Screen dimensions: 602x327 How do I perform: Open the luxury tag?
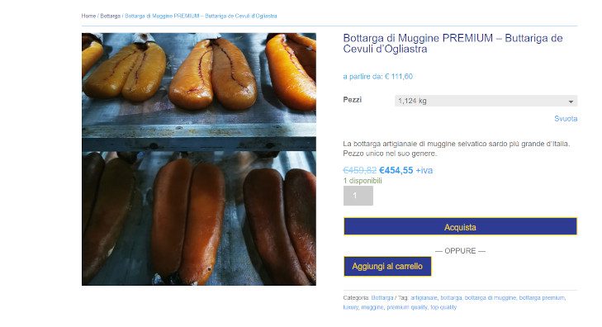pos(350,307)
